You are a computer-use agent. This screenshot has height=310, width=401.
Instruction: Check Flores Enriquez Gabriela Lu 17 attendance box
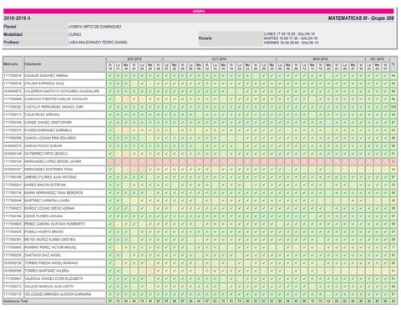118,130
